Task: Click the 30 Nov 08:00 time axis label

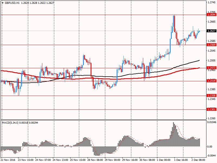Action: (x=148, y=161)
